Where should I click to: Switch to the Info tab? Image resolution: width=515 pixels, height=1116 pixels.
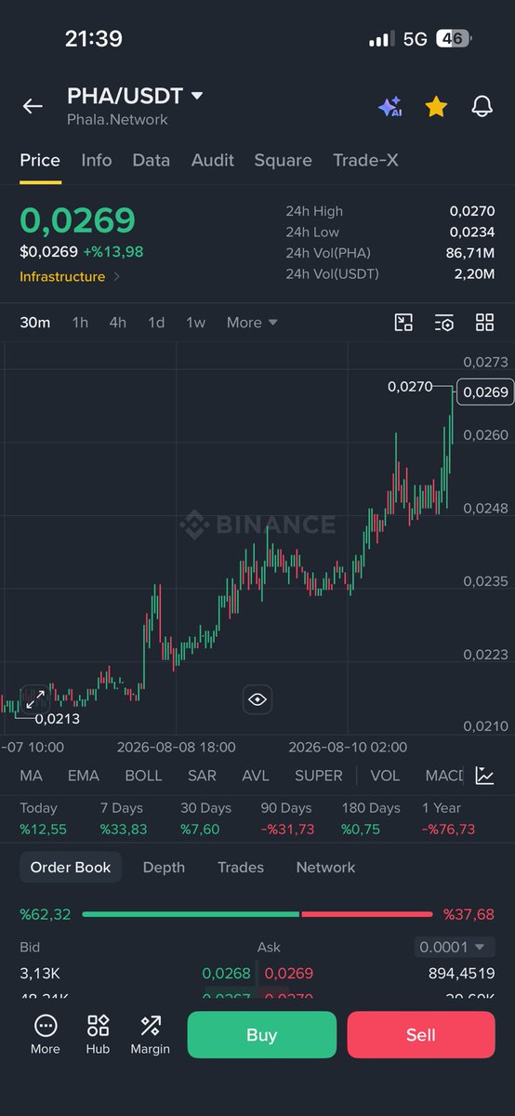pos(97,160)
